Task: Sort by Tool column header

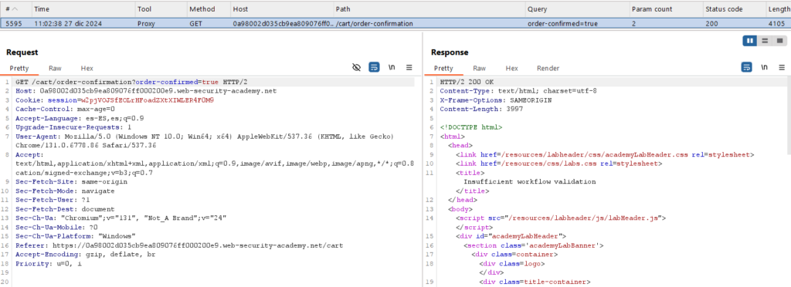Action: tap(161, 9)
